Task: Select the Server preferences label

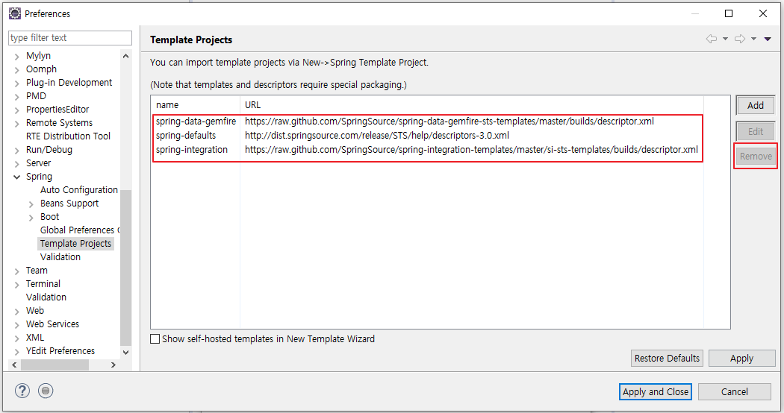Action: click(x=39, y=163)
